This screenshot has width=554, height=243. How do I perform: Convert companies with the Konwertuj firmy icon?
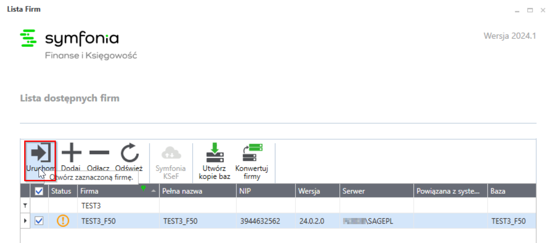pyautogui.click(x=252, y=162)
